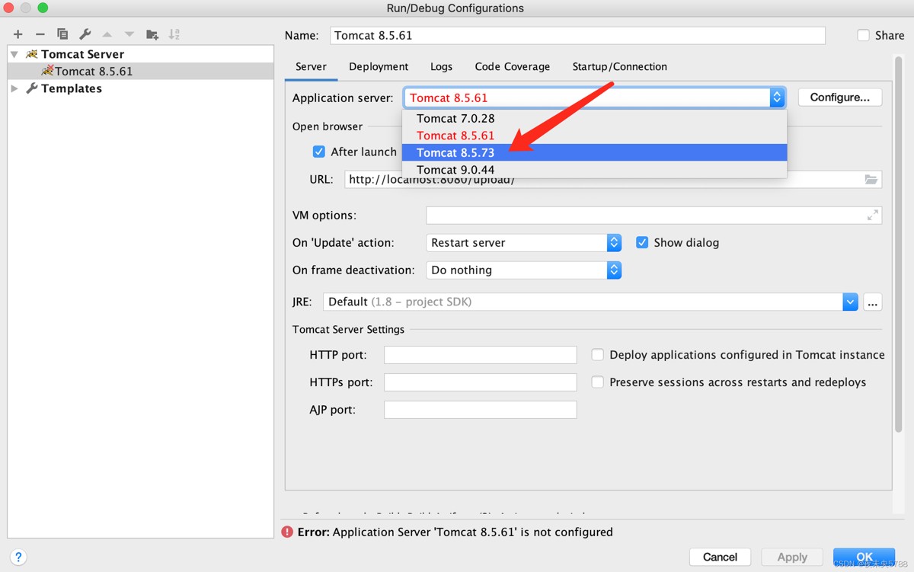
Task: Add a new configuration with plus icon
Action: pos(18,34)
